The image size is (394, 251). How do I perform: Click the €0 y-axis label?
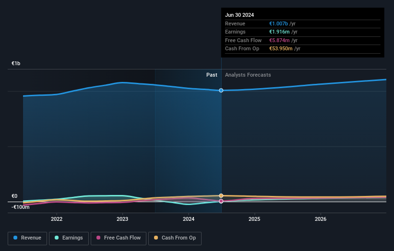[14, 196]
